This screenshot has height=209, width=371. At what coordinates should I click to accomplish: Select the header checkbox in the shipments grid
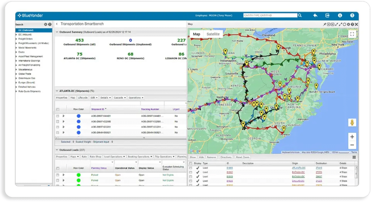coord(58,109)
